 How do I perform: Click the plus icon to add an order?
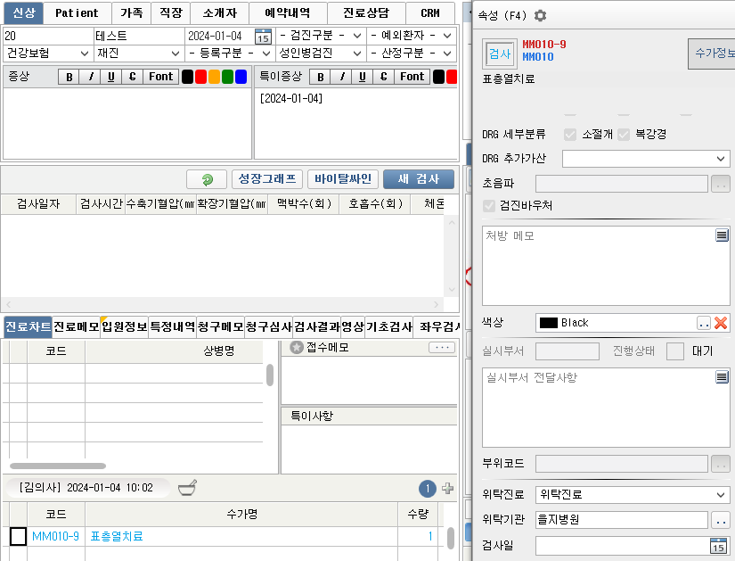pyautogui.click(x=447, y=488)
